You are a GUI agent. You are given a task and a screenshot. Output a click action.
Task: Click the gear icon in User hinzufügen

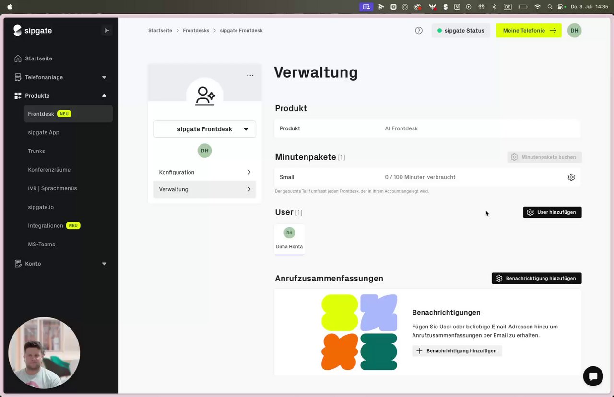(530, 212)
